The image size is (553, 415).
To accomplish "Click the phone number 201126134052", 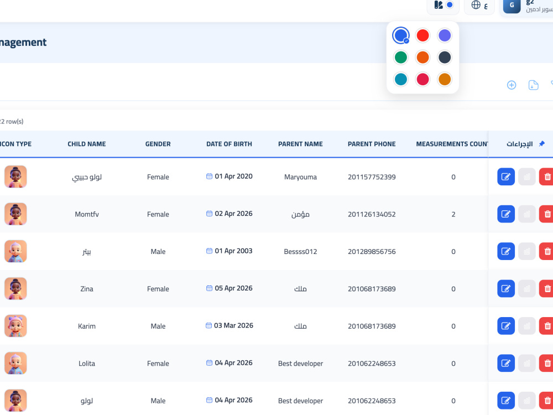I will [372, 214].
